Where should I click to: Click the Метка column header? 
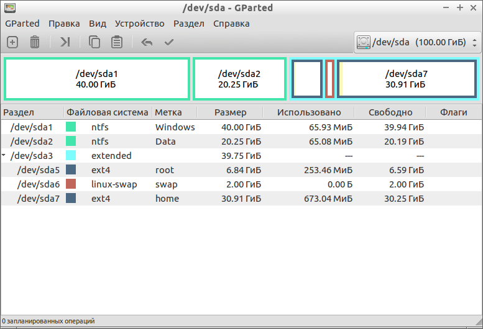[174, 112]
